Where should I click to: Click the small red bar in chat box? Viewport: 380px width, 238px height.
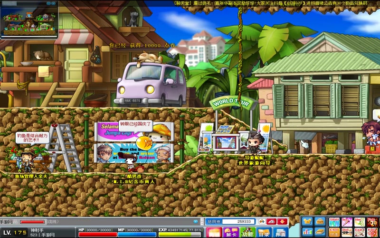click(x=32, y=222)
